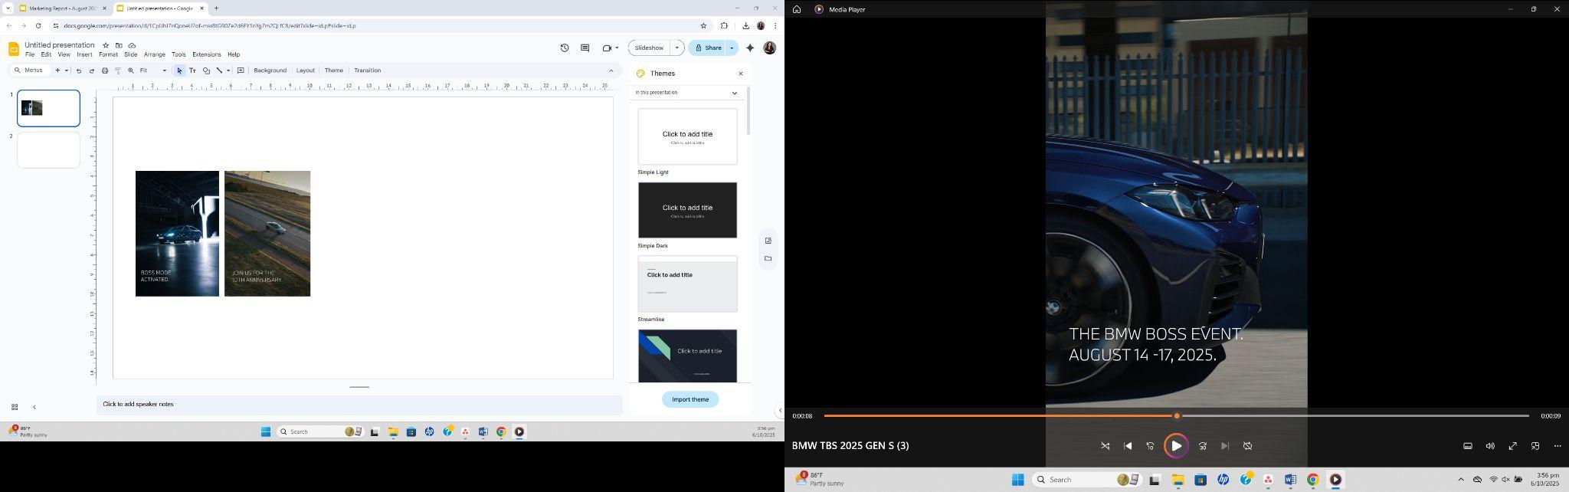The image size is (1569, 492).
Task: Enter fullscreen in Media Player
Action: [x=1513, y=446]
